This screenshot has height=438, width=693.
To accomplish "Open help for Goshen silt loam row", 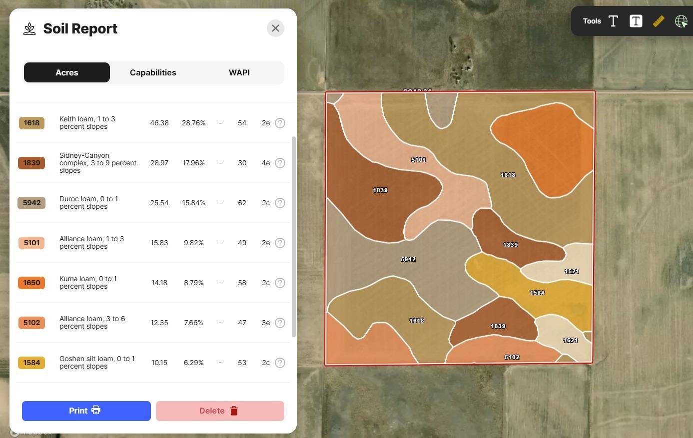I will [280, 363].
